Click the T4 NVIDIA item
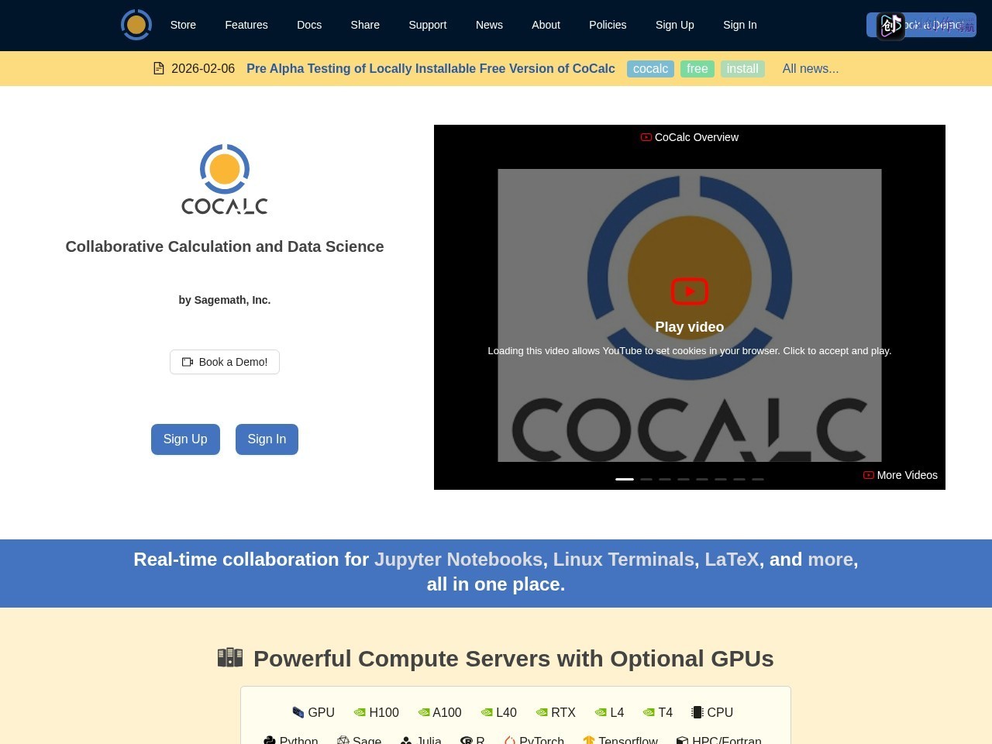Image resolution: width=992 pixels, height=744 pixels. click(657, 712)
